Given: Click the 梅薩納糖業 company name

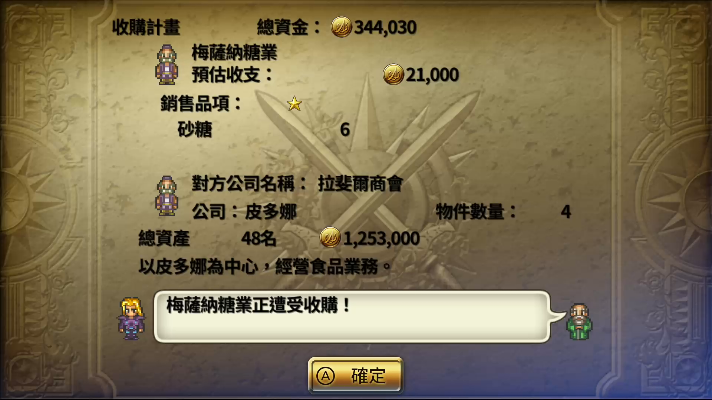Looking at the screenshot, I should pos(234,53).
